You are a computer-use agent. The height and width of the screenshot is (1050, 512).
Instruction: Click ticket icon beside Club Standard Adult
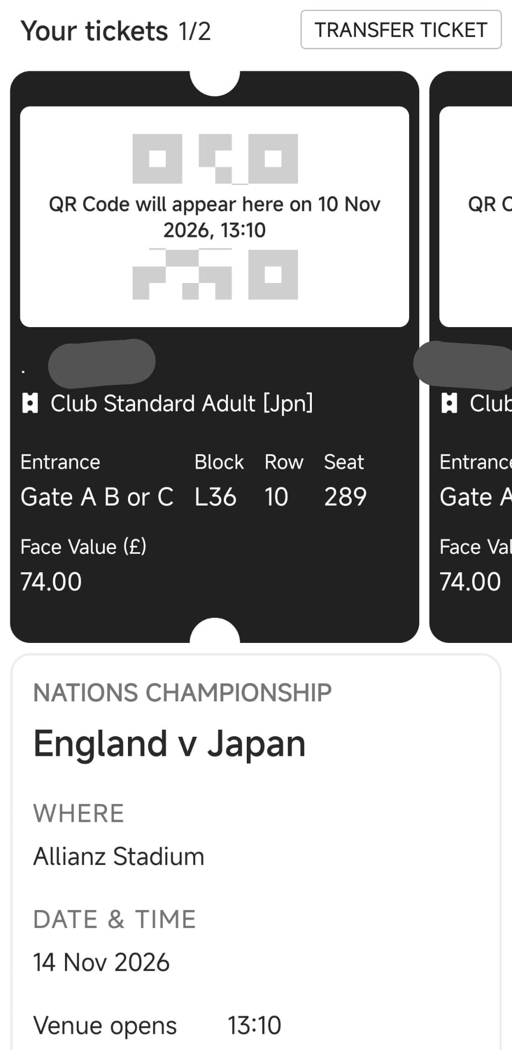[30, 403]
